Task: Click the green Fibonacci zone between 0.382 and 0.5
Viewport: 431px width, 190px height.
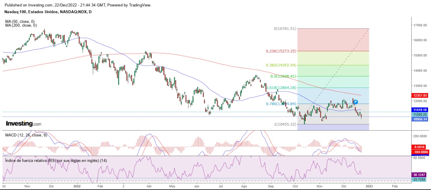Action: [333, 71]
